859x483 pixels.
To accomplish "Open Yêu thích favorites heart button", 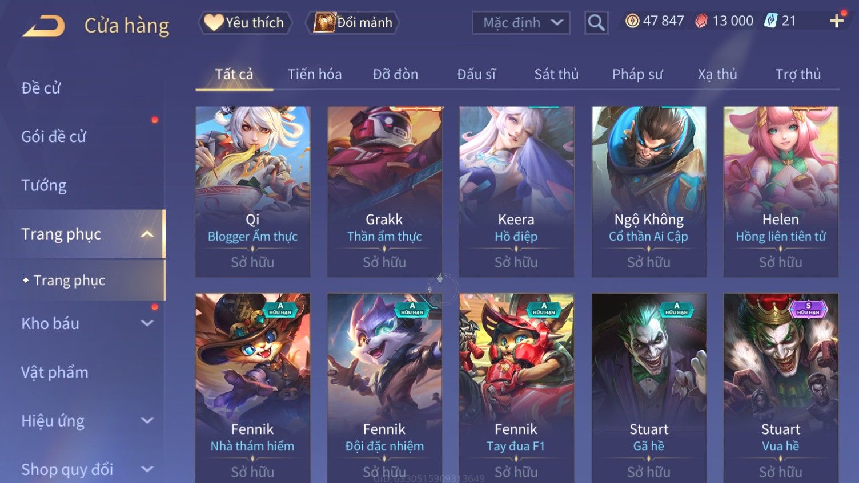I will (x=245, y=23).
